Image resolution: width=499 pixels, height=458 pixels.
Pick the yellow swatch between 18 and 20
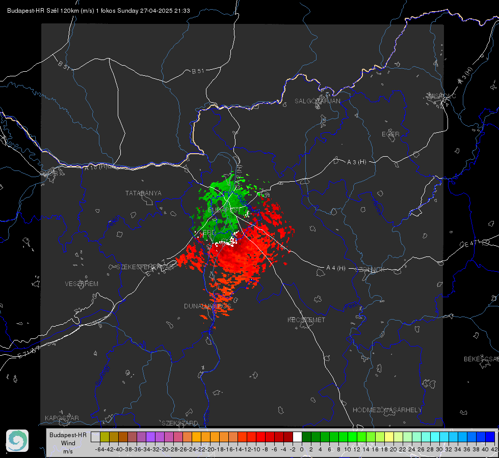[389, 437]
